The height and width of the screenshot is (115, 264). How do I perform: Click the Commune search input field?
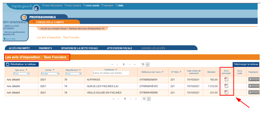(111, 73)
